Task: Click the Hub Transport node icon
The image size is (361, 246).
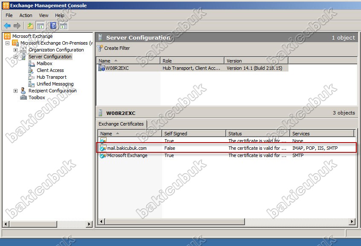Action: pos(31,77)
